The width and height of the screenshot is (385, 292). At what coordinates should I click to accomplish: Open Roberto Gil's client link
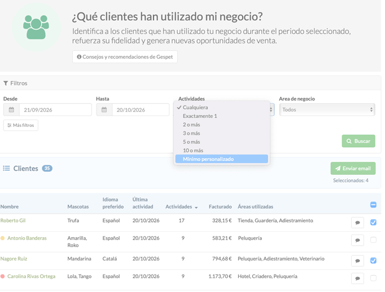[13, 220]
